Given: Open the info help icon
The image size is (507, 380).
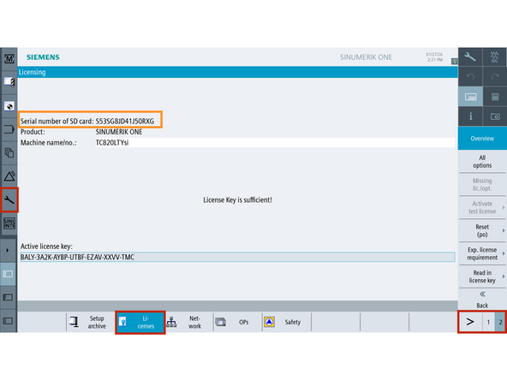Looking at the screenshot, I should pyautogui.click(x=470, y=116).
